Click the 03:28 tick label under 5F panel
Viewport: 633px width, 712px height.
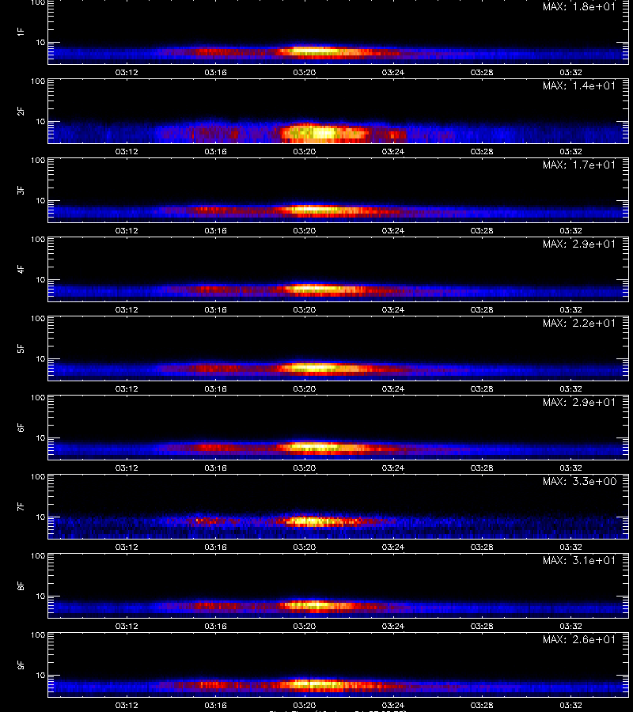[x=482, y=388]
